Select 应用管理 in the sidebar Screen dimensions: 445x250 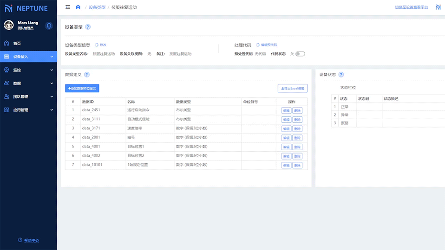tap(28, 110)
